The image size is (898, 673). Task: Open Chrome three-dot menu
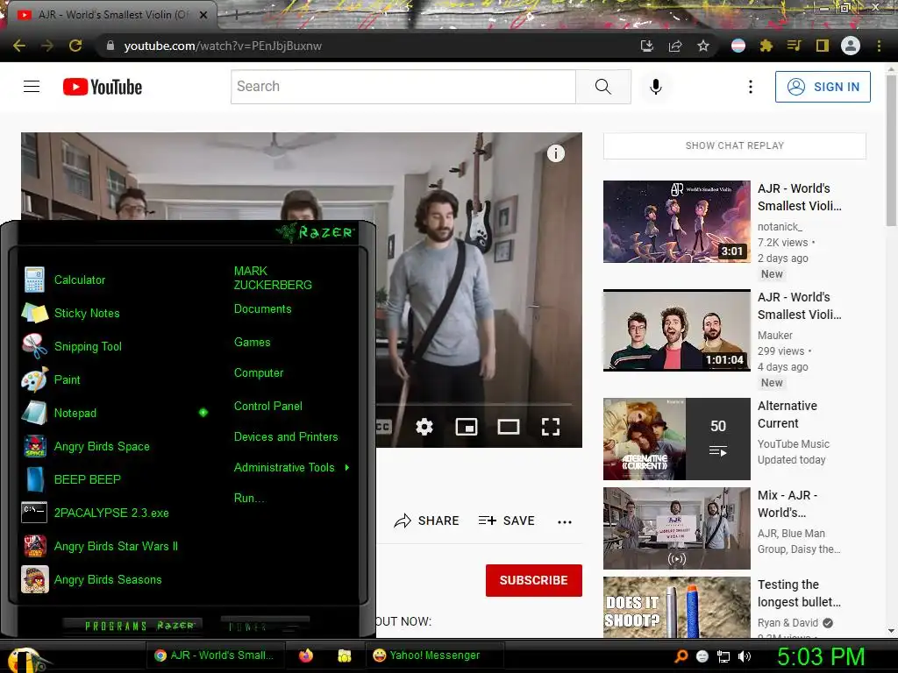[879, 46]
